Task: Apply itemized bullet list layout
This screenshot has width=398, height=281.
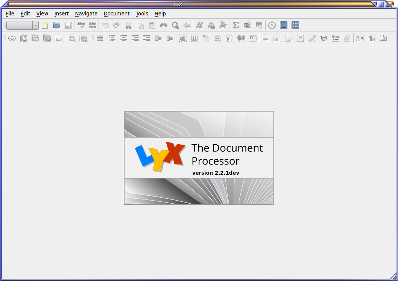Action: (x=123, y=38)
